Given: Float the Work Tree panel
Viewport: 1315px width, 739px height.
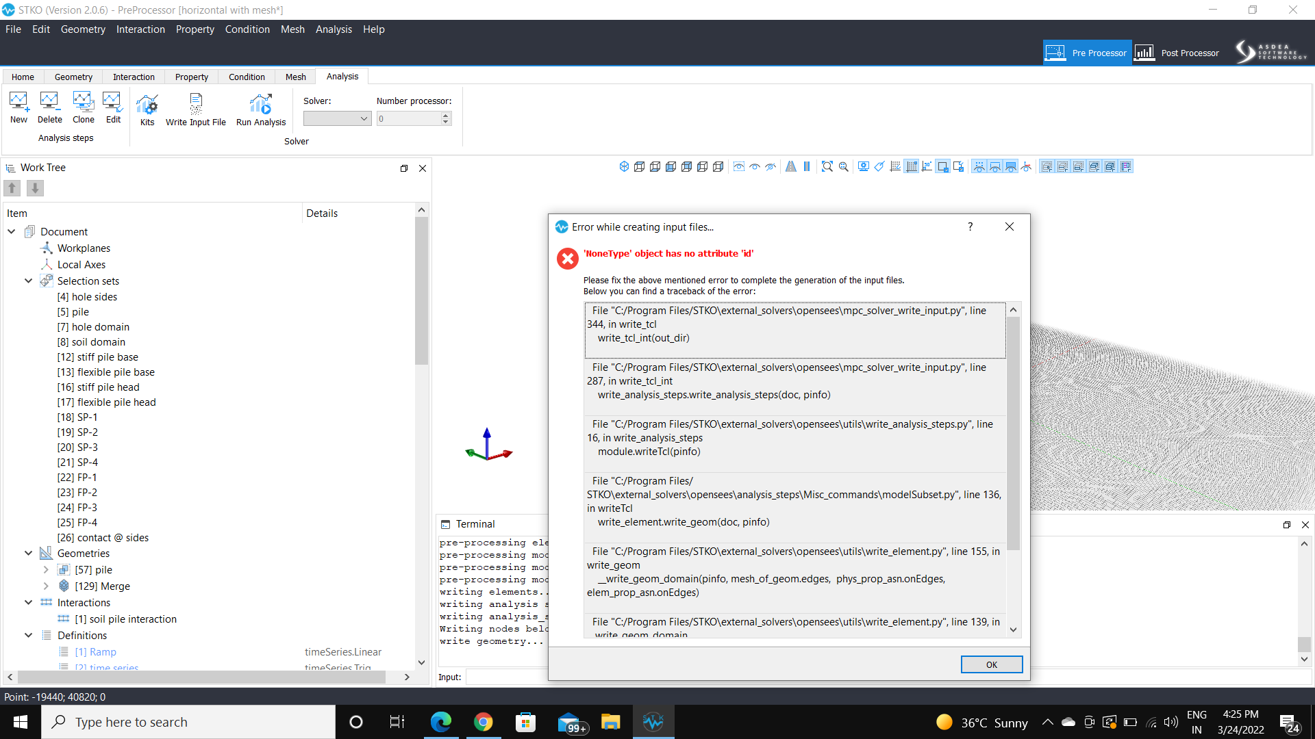Looking at the screenshot, I should pyautogui.click(x=404, y=168).
